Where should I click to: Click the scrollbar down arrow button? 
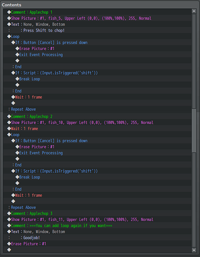click(194, 250)
